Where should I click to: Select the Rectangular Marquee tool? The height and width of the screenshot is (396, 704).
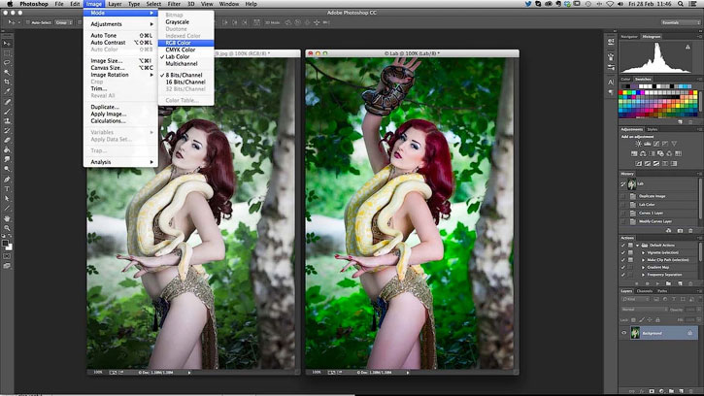tap(7, 53)
